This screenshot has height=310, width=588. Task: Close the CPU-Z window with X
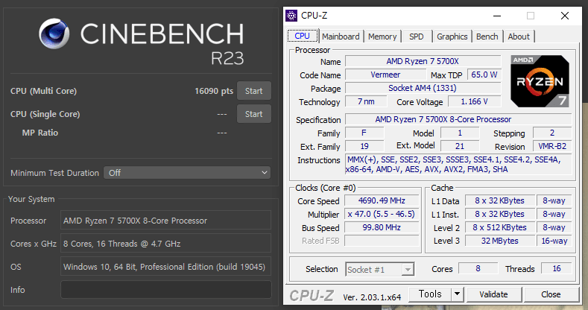click(x=564, y=16)
